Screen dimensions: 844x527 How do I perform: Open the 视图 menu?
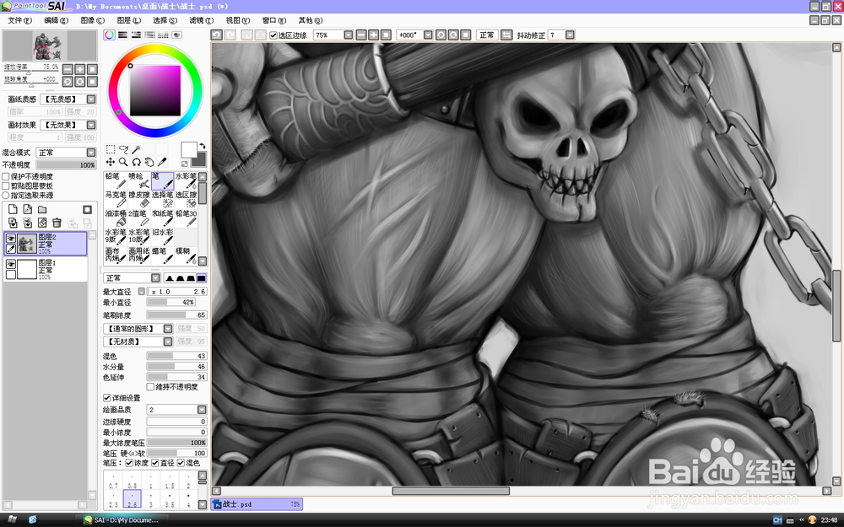pos(238,20)
